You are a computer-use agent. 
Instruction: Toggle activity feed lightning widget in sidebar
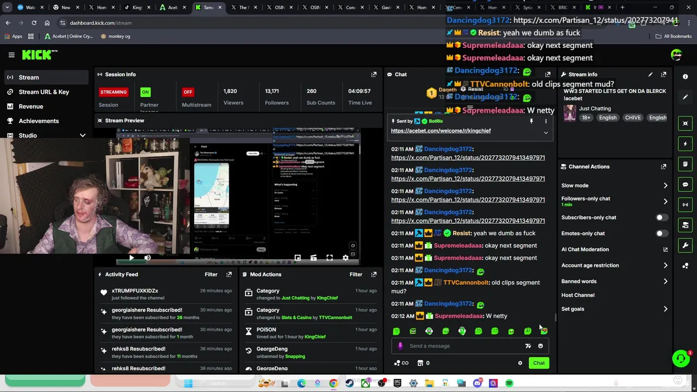(686, 144)
